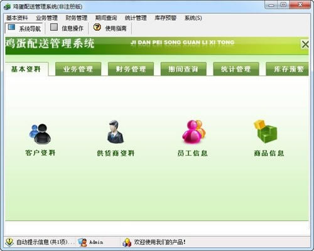Open the 供货商资料 supplier icon
The image size is (314, 251).
(116, 132)
